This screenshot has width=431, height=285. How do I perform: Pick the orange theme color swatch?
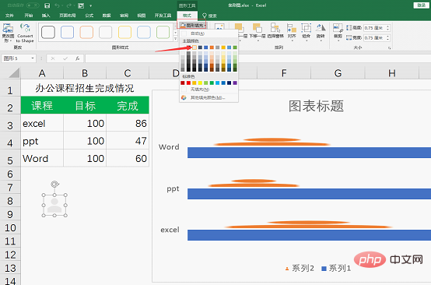pos(212,47)
